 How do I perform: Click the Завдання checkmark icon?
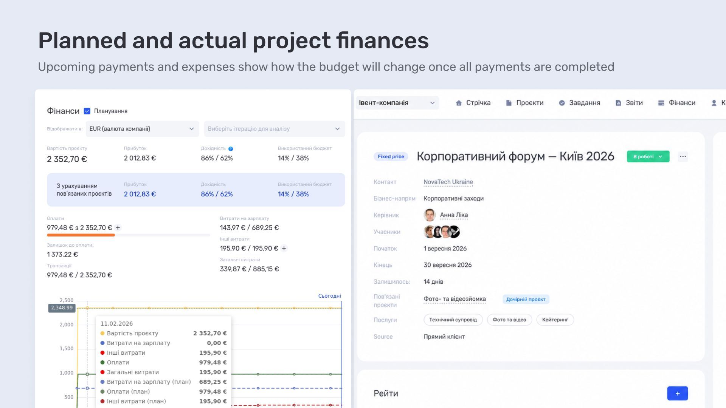click(562, 103)
